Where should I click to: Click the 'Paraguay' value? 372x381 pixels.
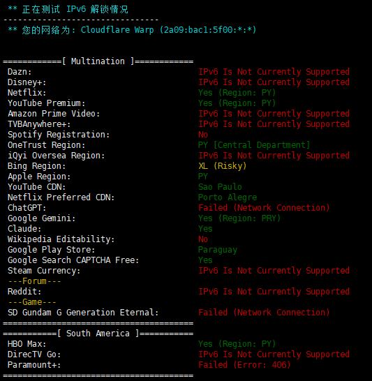[x=218, y=250]
